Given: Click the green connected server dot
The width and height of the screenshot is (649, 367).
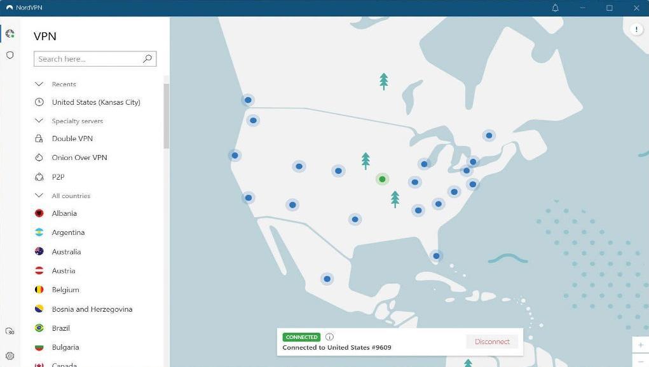Looking at the screenshot, I should point(382,179).
